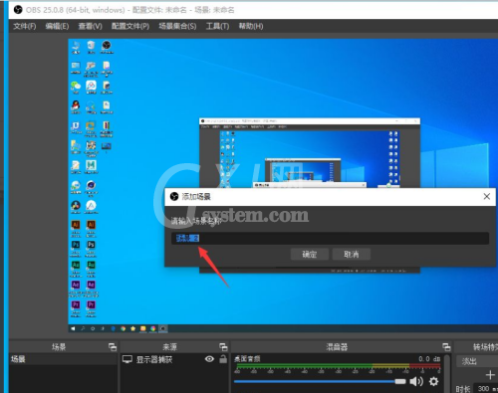Image resolution: width=498 pixels, height=393 pixels.
Task: Toggle the lock on 显示器捕获 source
Action: point(223,359)
